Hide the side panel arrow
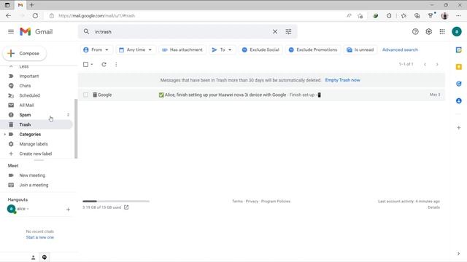 tap(458, 254)
